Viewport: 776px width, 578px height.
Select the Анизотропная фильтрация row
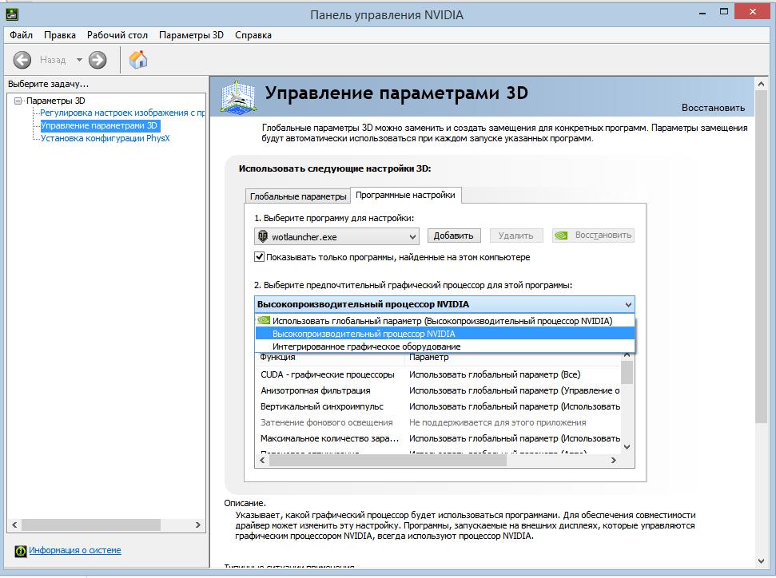(x=438, y=390)
